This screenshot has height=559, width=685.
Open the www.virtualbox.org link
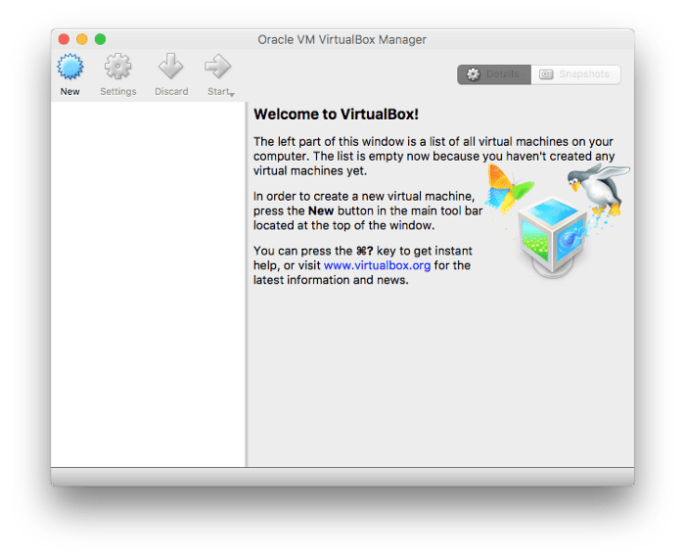pyautogui.click(x=378, y=265)
